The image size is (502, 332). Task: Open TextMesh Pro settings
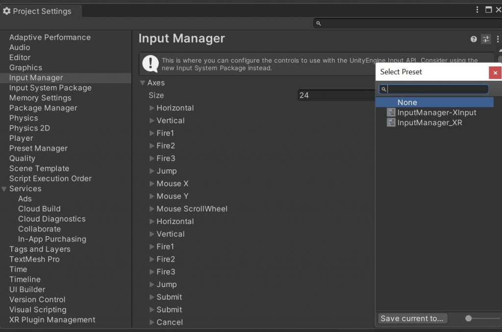click(x=34, y=259)
